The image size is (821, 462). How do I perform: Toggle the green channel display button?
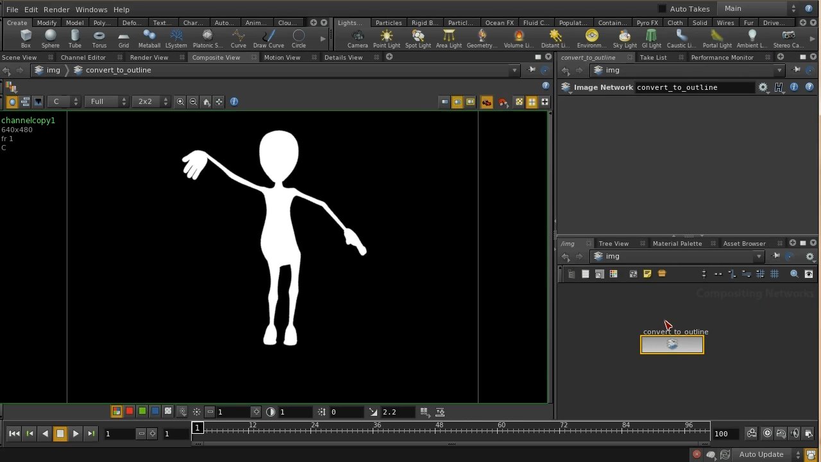[x=142, y=412]
